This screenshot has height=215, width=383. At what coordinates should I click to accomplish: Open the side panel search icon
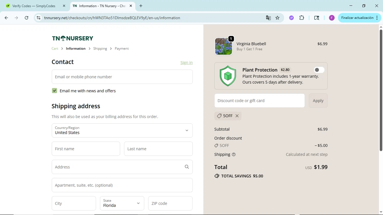(x=317, y=18)
